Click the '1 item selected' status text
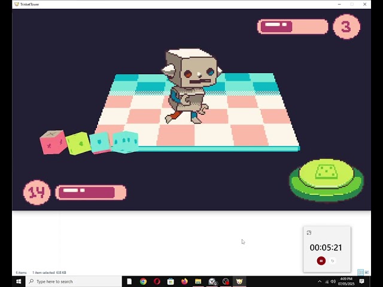This screenshot has width=383, height=287. coord(43,273)
